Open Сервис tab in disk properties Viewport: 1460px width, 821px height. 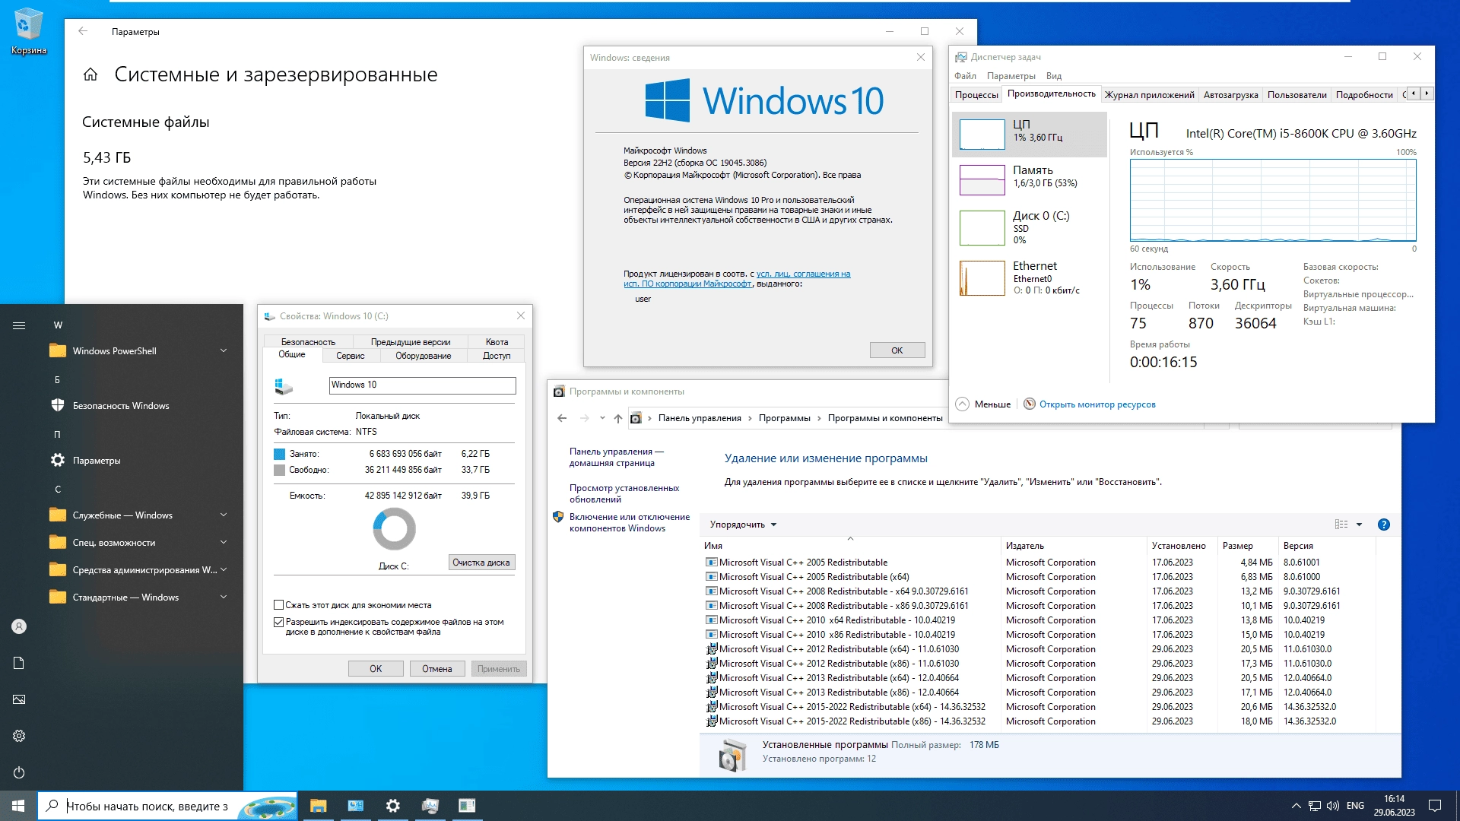click(351, 356)
